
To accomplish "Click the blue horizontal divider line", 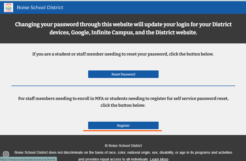I will [x=123, y=86].
